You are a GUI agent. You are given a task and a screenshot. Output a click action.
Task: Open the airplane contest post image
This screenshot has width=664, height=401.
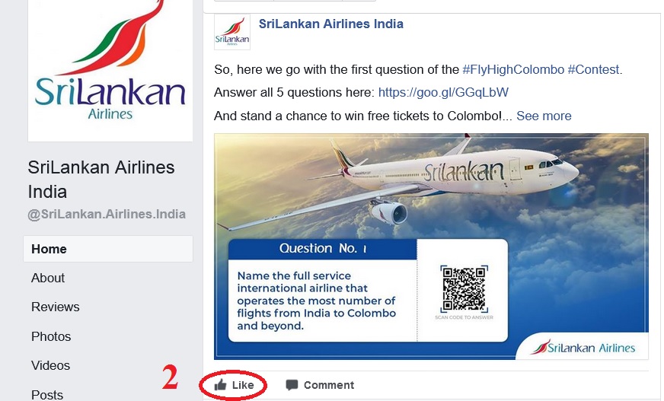point(431,247)
